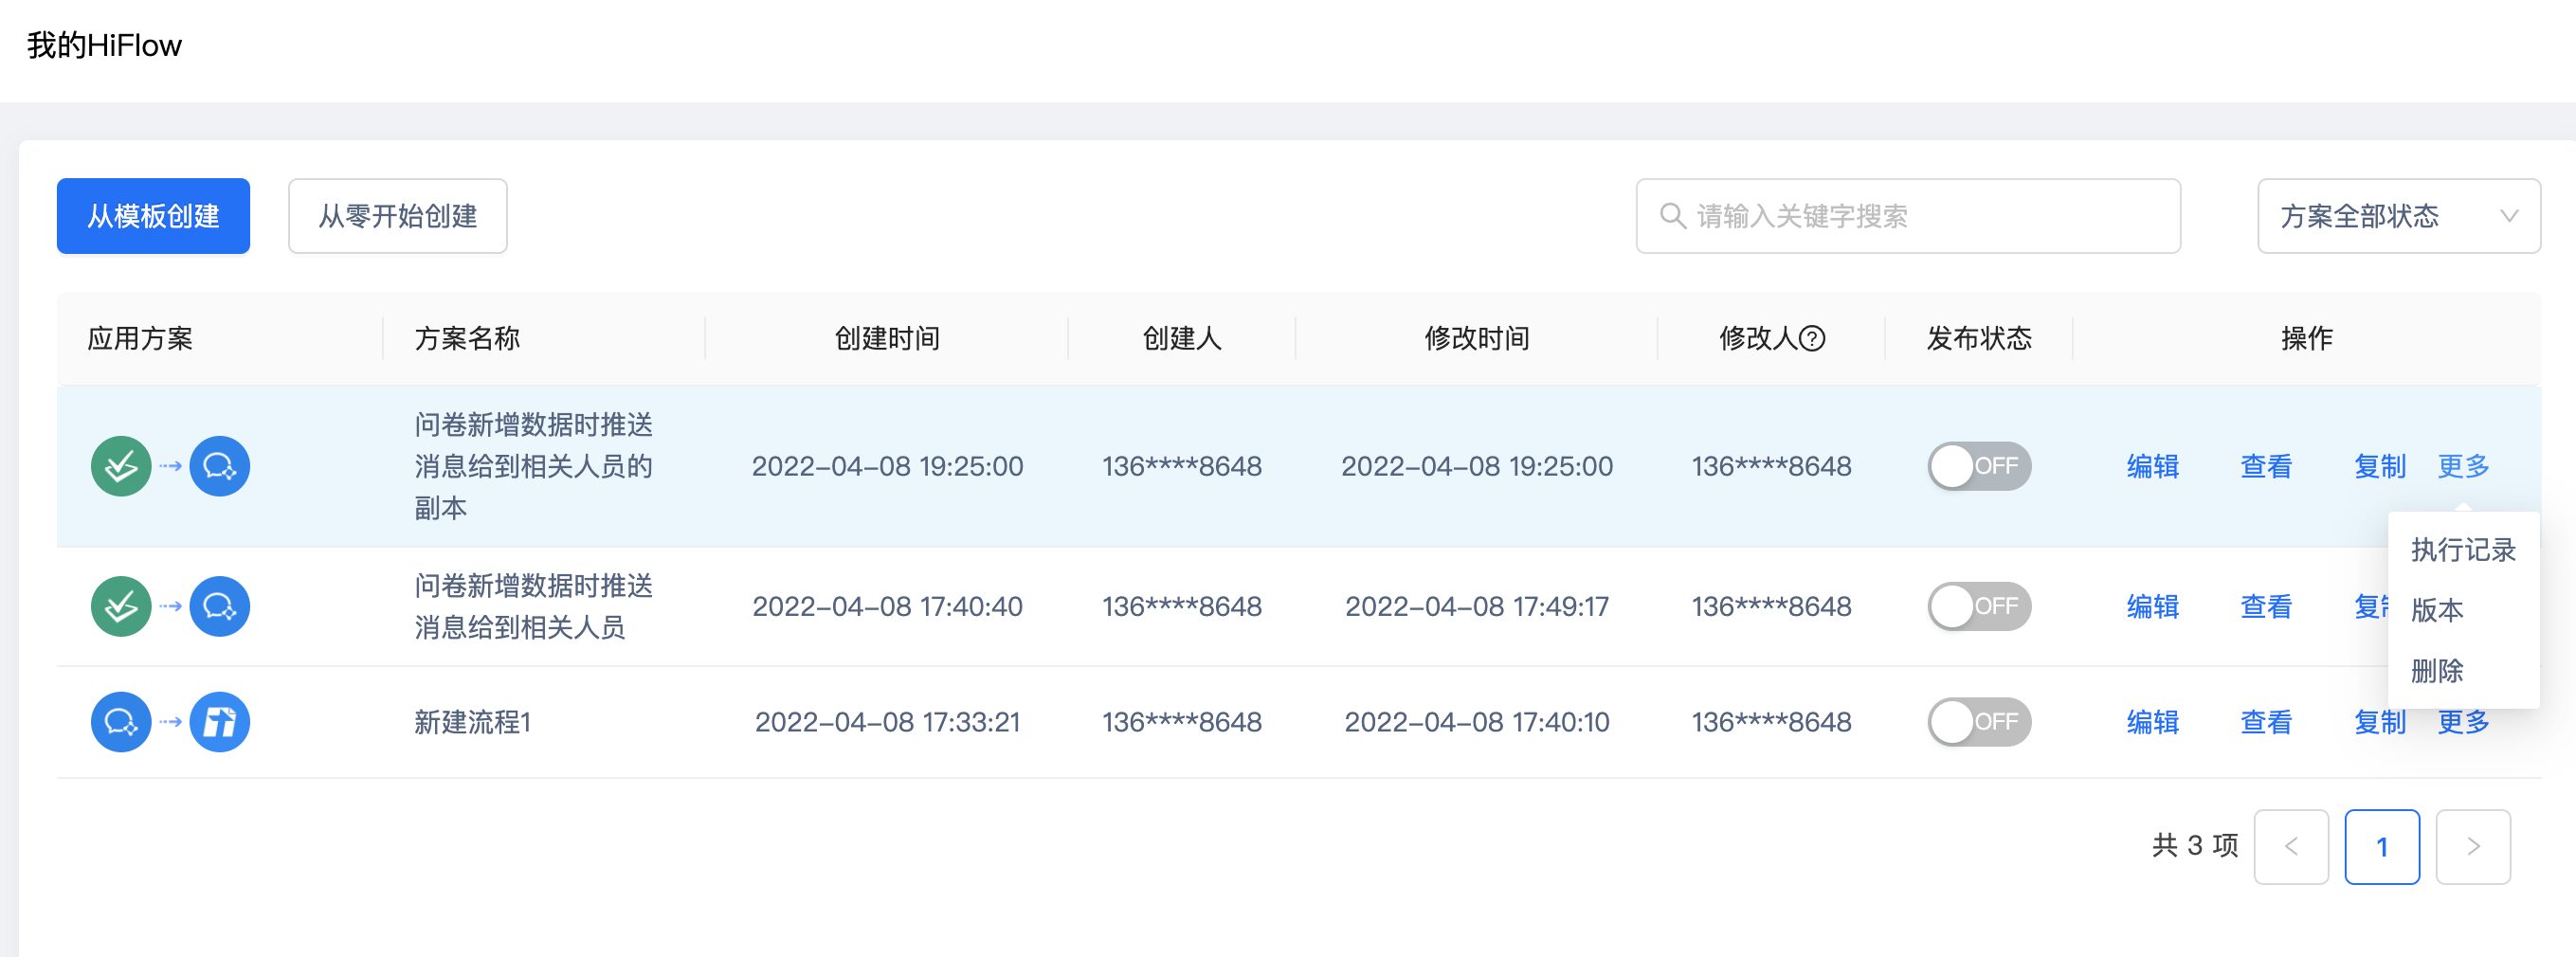Click modified time 2022-04-08 17:49:17
The width and height of the screenshot is (2576, 957).
coord(1477,606)
